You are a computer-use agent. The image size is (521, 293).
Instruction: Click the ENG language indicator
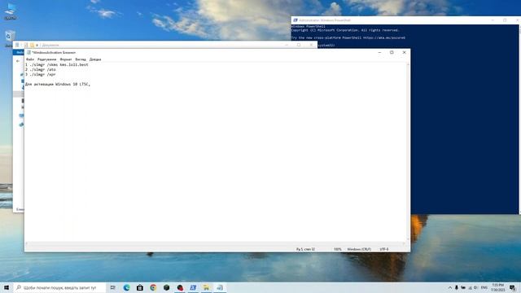(x=484, y=287)
